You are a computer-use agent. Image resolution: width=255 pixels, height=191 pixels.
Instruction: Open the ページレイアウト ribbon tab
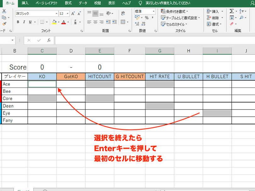(47, 3)
